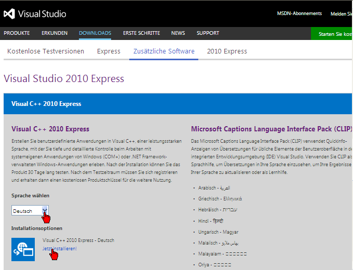Open the Deutsch language dropdown
The height and width of the screenshot is (270, 353).
[x=30, y=210]
